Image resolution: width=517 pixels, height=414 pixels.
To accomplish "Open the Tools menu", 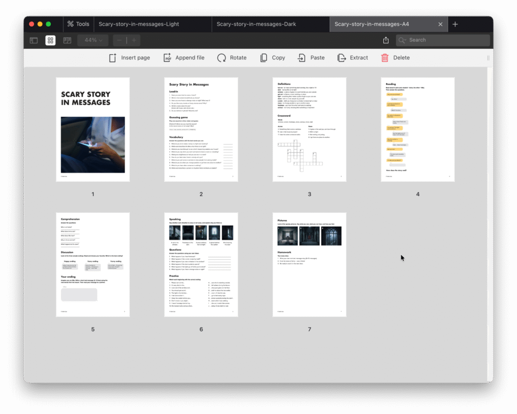I will tap(78, 24).
